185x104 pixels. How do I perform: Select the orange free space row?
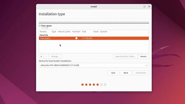click(94, 38)
